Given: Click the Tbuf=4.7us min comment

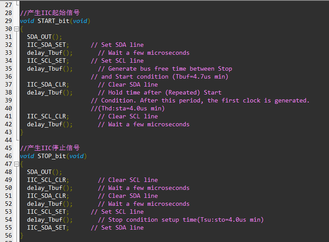Looking at the screenshot, I should (200, 77).
